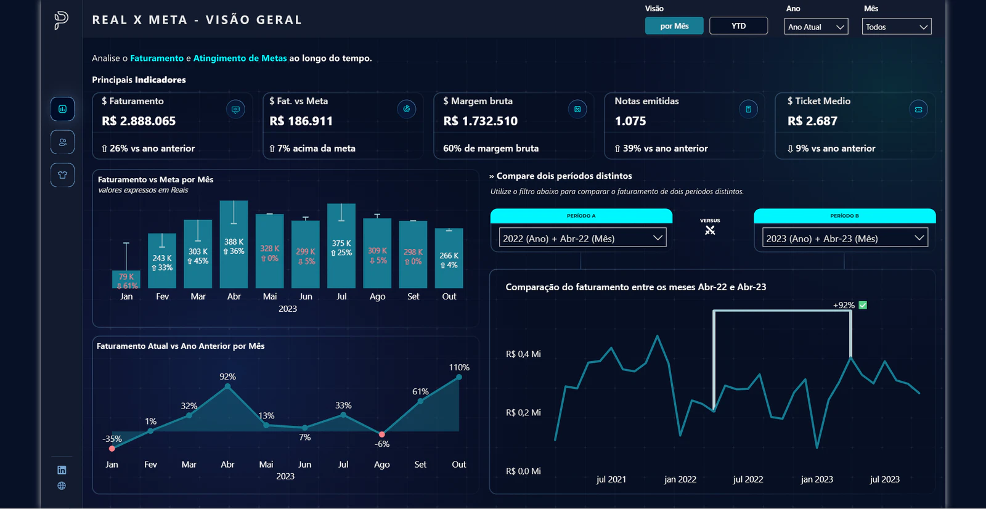986x509 pixels.
Task: Click the 61% data point for Set
Action: (420, 401)
